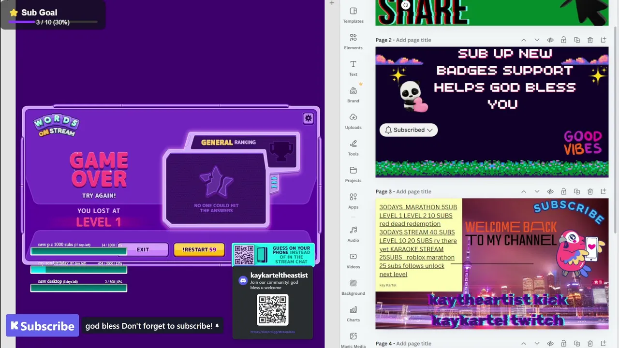The width and height of the screenshot is (619, 348).
Task: Click the Discord QR code
Action: (x=273, y=309)
